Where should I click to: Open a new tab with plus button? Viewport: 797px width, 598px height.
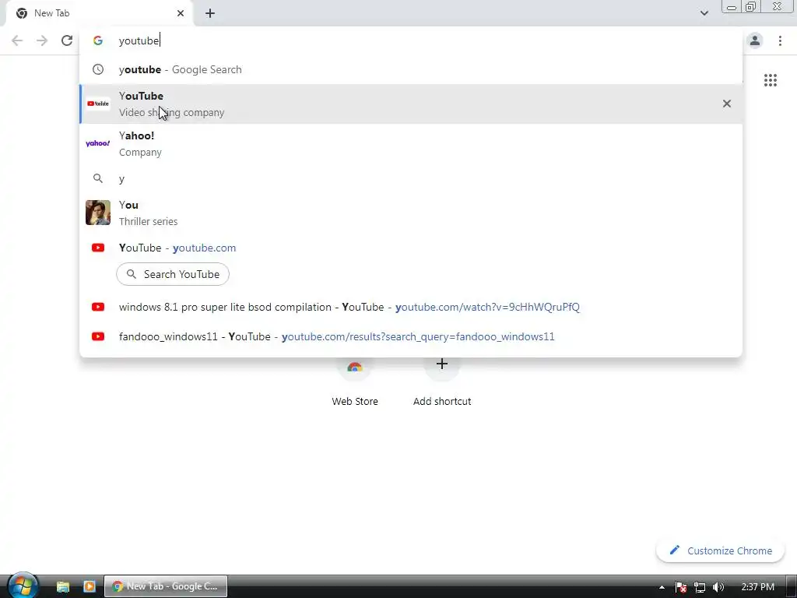click(210, 14)
